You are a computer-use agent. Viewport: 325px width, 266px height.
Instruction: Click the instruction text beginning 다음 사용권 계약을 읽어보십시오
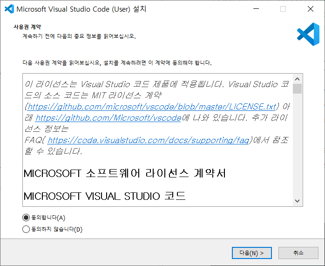(117, 63)
